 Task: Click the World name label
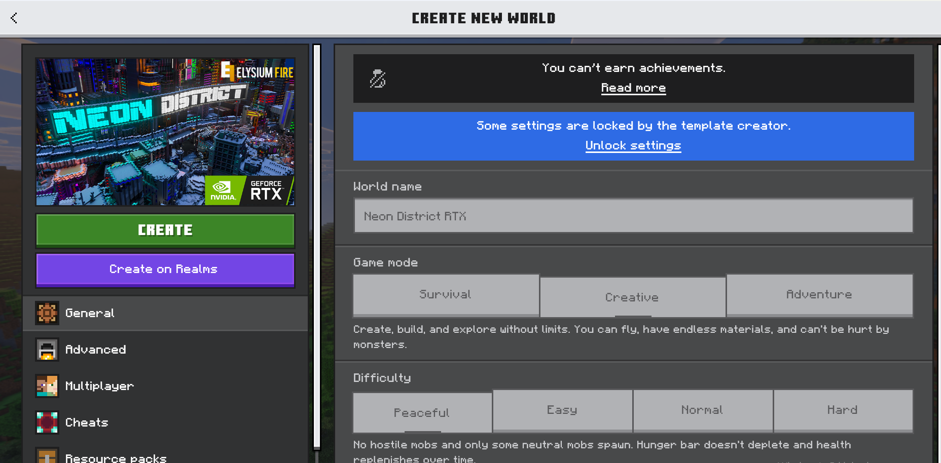tap(387, 186)
